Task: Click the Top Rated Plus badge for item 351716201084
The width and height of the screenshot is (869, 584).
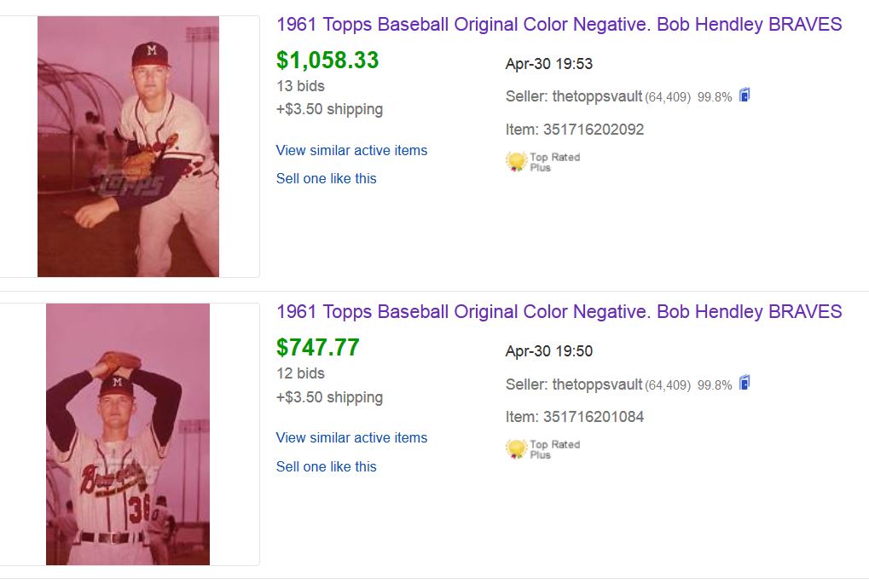Action: (542, 449)
